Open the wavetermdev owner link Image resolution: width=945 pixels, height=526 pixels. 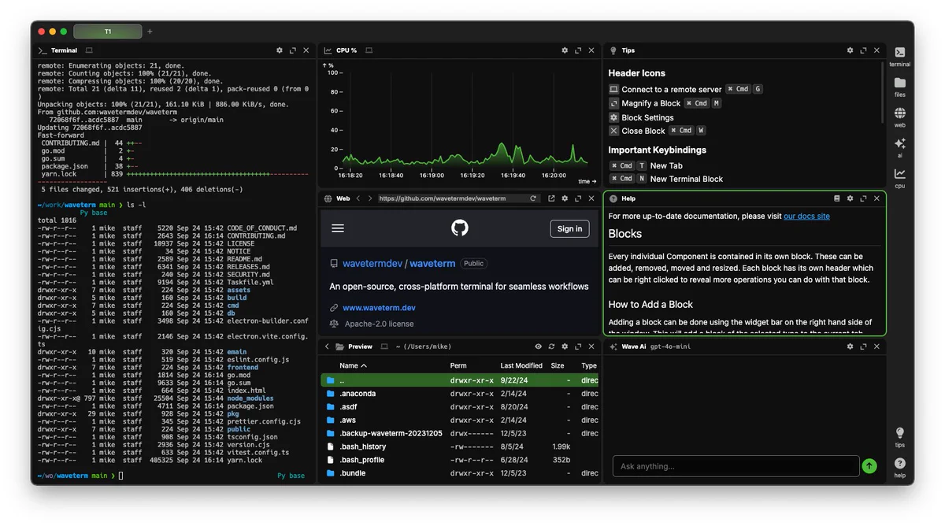(x=372, y=264)
